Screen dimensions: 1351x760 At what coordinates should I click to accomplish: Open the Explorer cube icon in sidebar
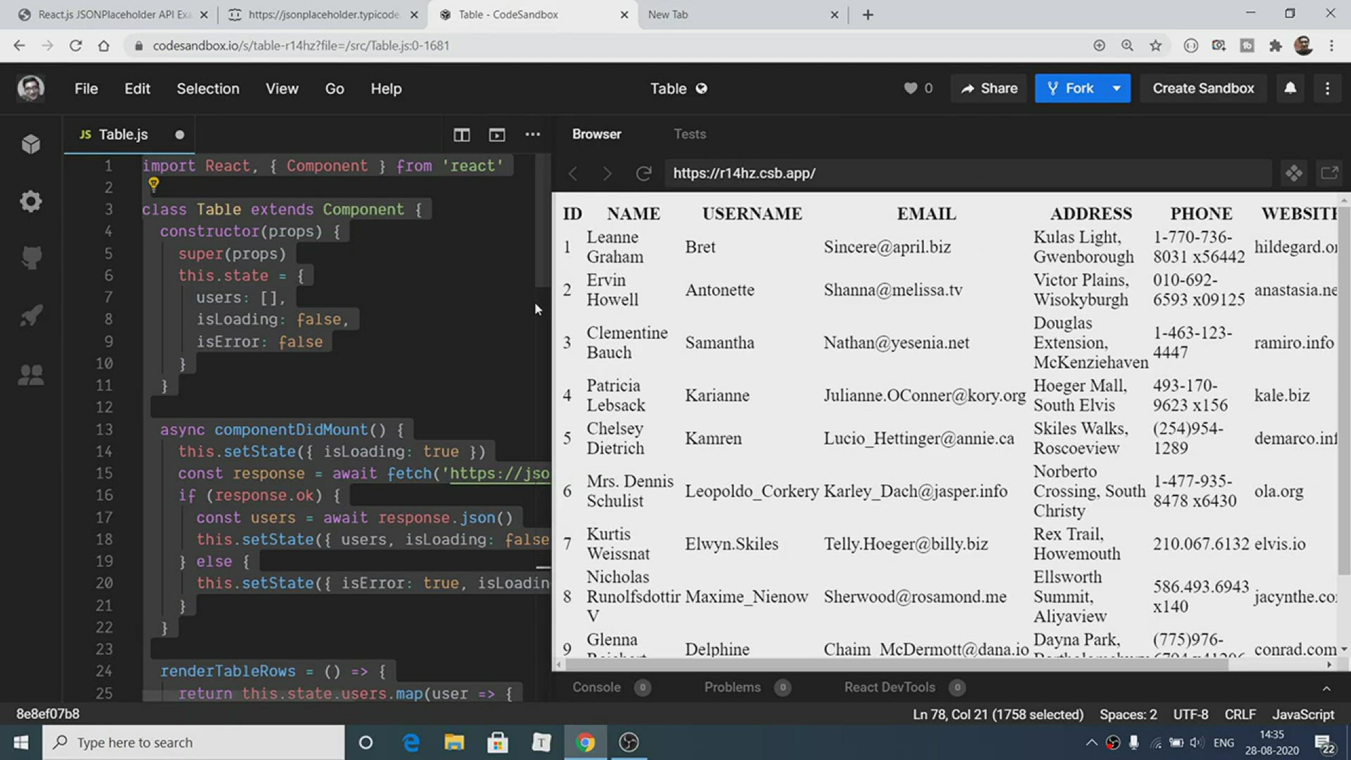[31, 144]
